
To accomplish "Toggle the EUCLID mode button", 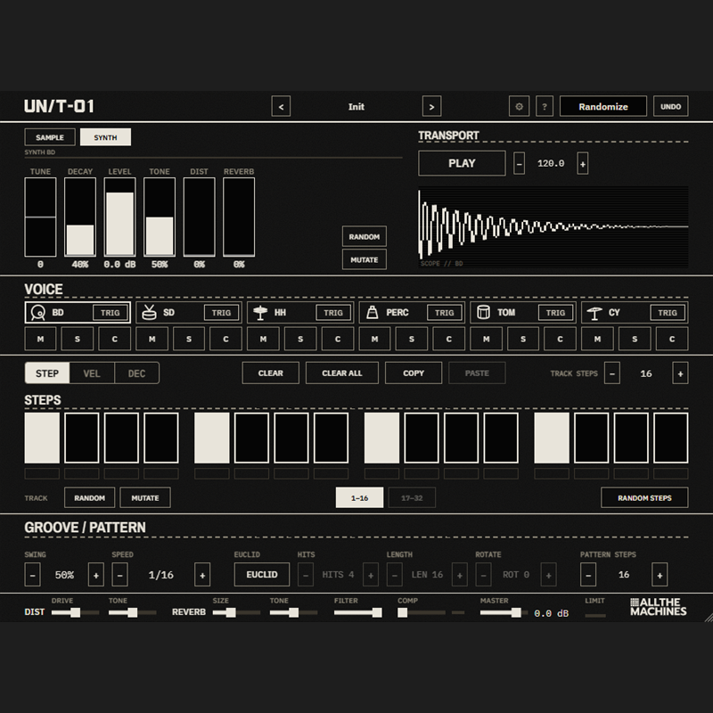I will 262,575.
